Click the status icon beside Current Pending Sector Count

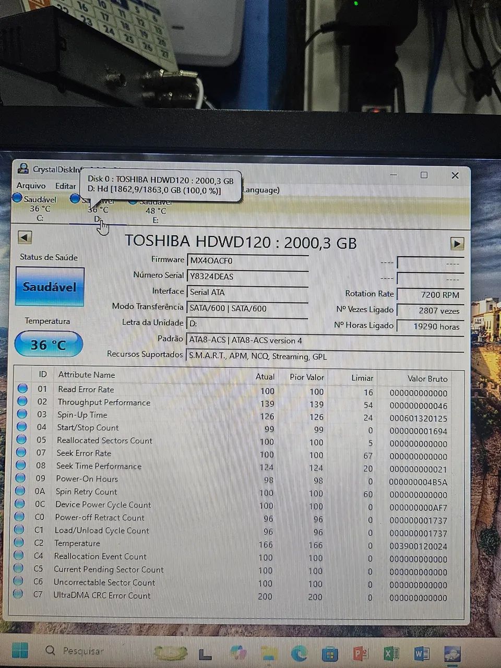(18, 568)
